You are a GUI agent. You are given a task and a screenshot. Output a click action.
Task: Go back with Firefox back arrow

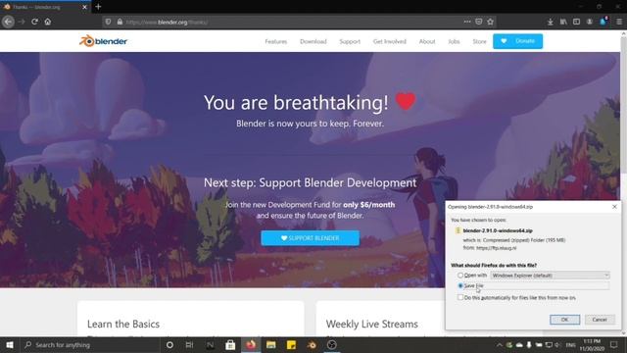tap(8, 22)
